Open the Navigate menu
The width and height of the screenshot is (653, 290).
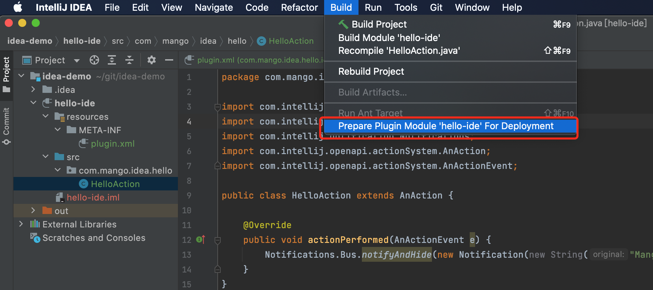pyautogui.click(x=214, y=7)
